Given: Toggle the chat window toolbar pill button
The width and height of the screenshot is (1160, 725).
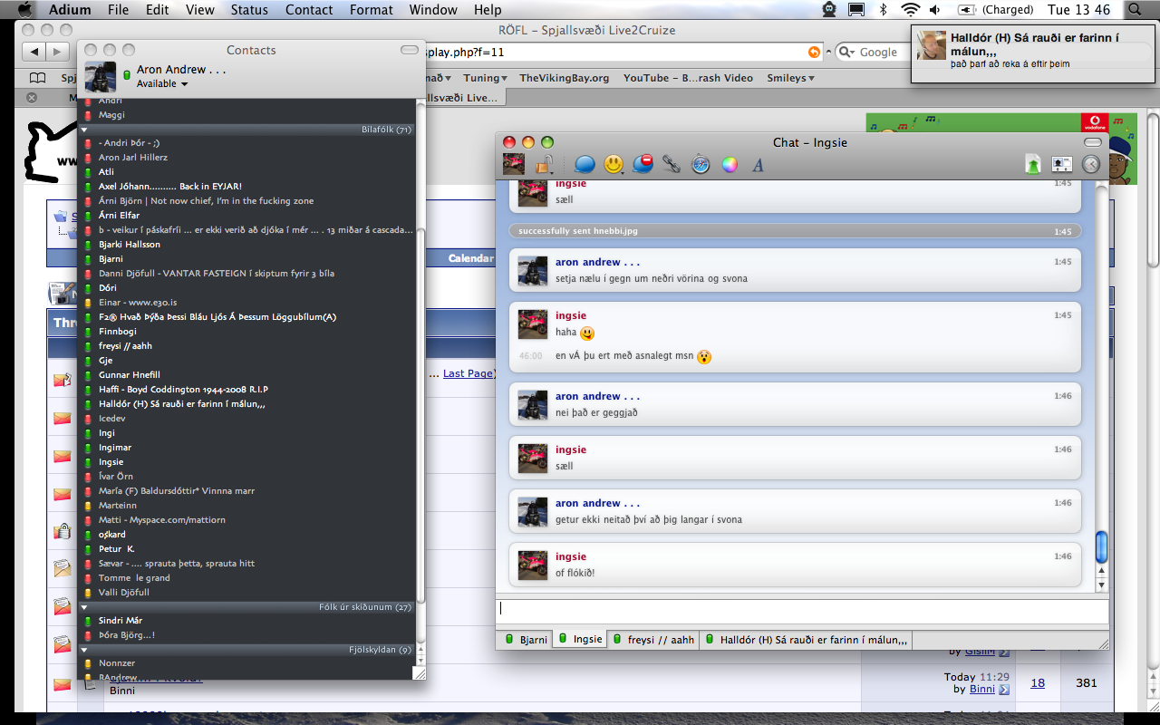Looking at the screenshot, I should point(1093,142).
